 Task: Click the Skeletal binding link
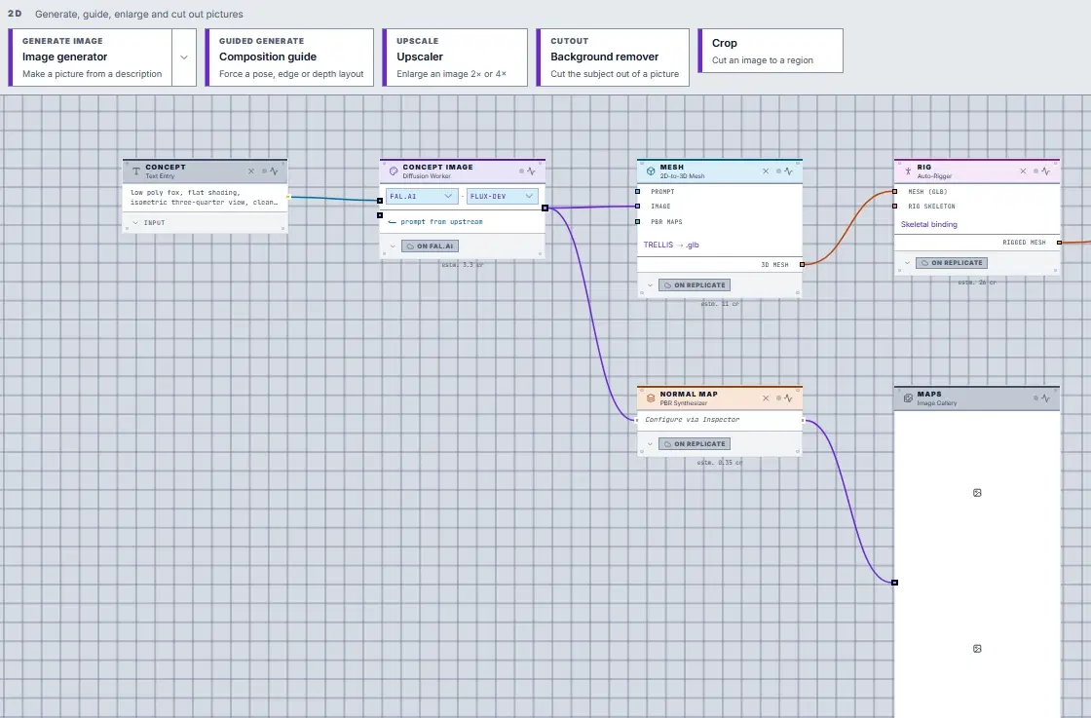tap(929, 224)
